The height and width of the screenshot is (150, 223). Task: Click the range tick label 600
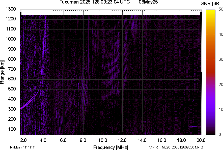point(12,79)
